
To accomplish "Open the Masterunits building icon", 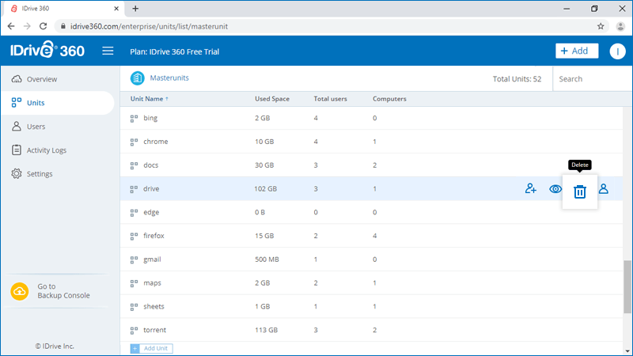I will click(137, 78).
